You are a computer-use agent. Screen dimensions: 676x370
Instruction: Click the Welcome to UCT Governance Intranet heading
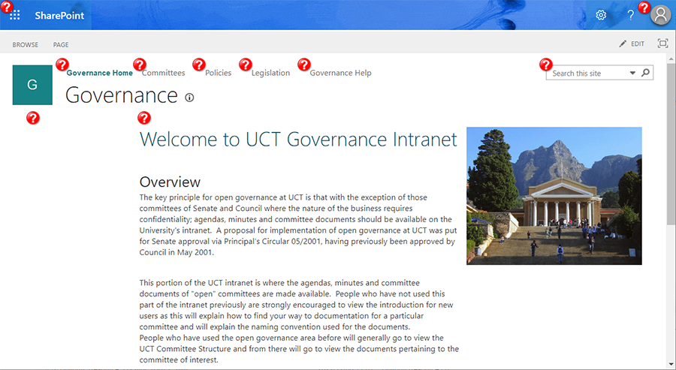(298, 140)
